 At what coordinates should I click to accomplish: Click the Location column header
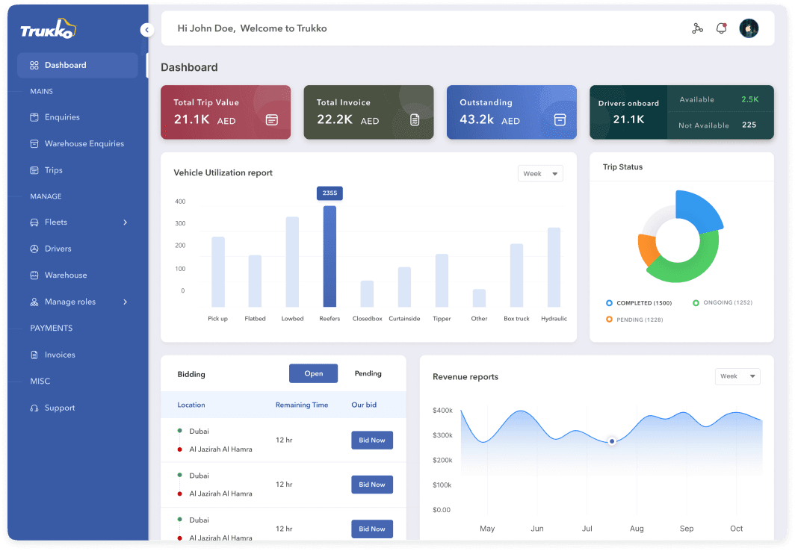[x=191, y=405]
